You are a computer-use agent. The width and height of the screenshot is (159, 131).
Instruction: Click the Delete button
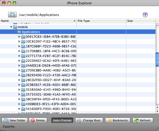tap(38, 120)
